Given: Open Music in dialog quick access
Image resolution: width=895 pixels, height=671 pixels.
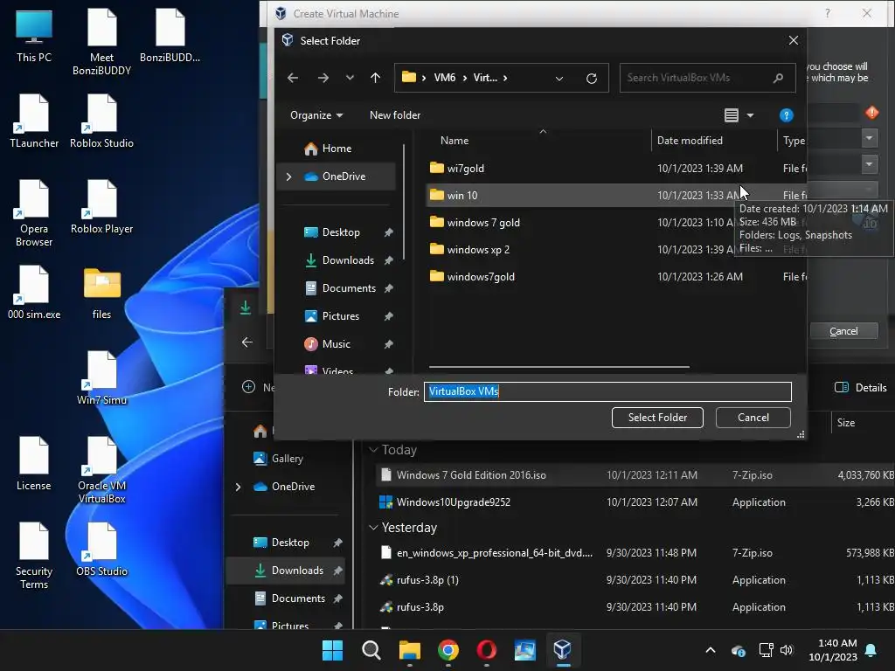Looking at the screenshot, I should tap(336, 344).
